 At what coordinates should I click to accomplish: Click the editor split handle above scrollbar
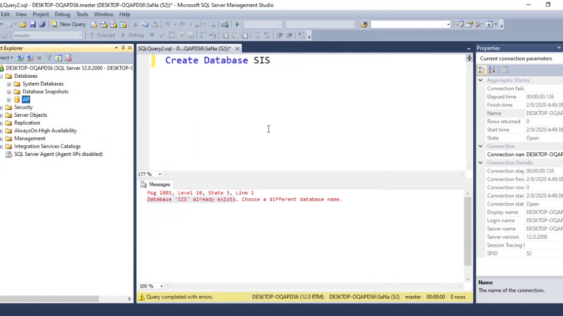tap(469, 58)
